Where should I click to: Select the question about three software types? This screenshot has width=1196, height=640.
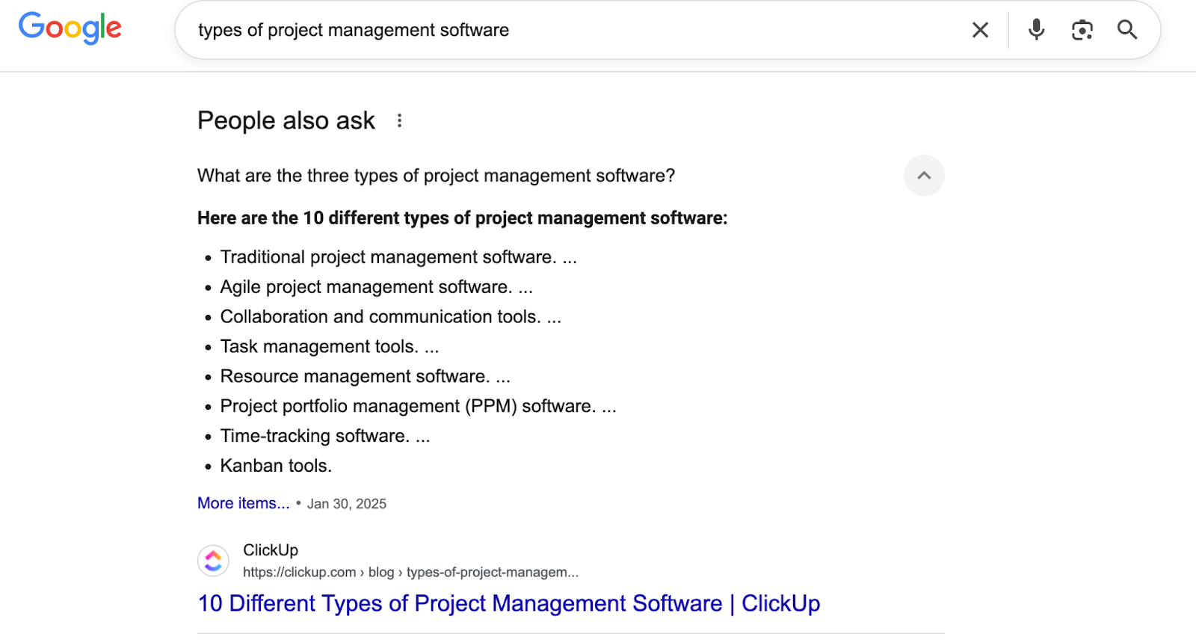pos(436,176)
